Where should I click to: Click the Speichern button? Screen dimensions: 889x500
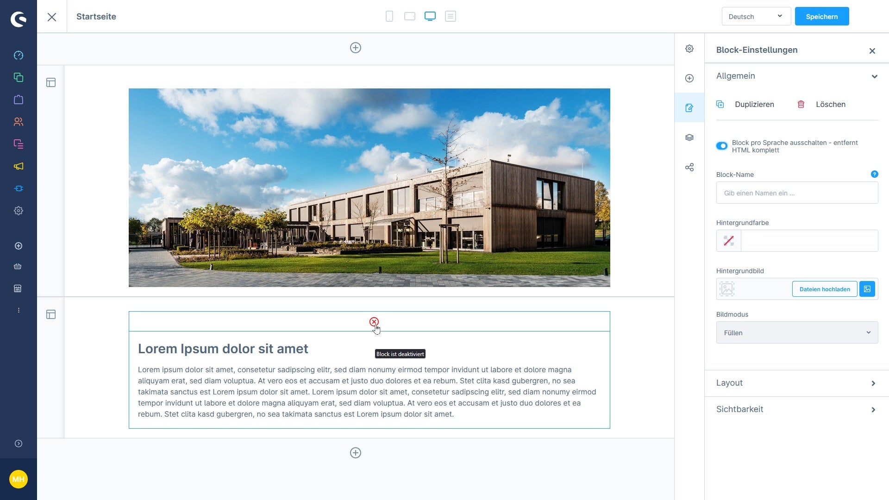click(x=822, y=16)
